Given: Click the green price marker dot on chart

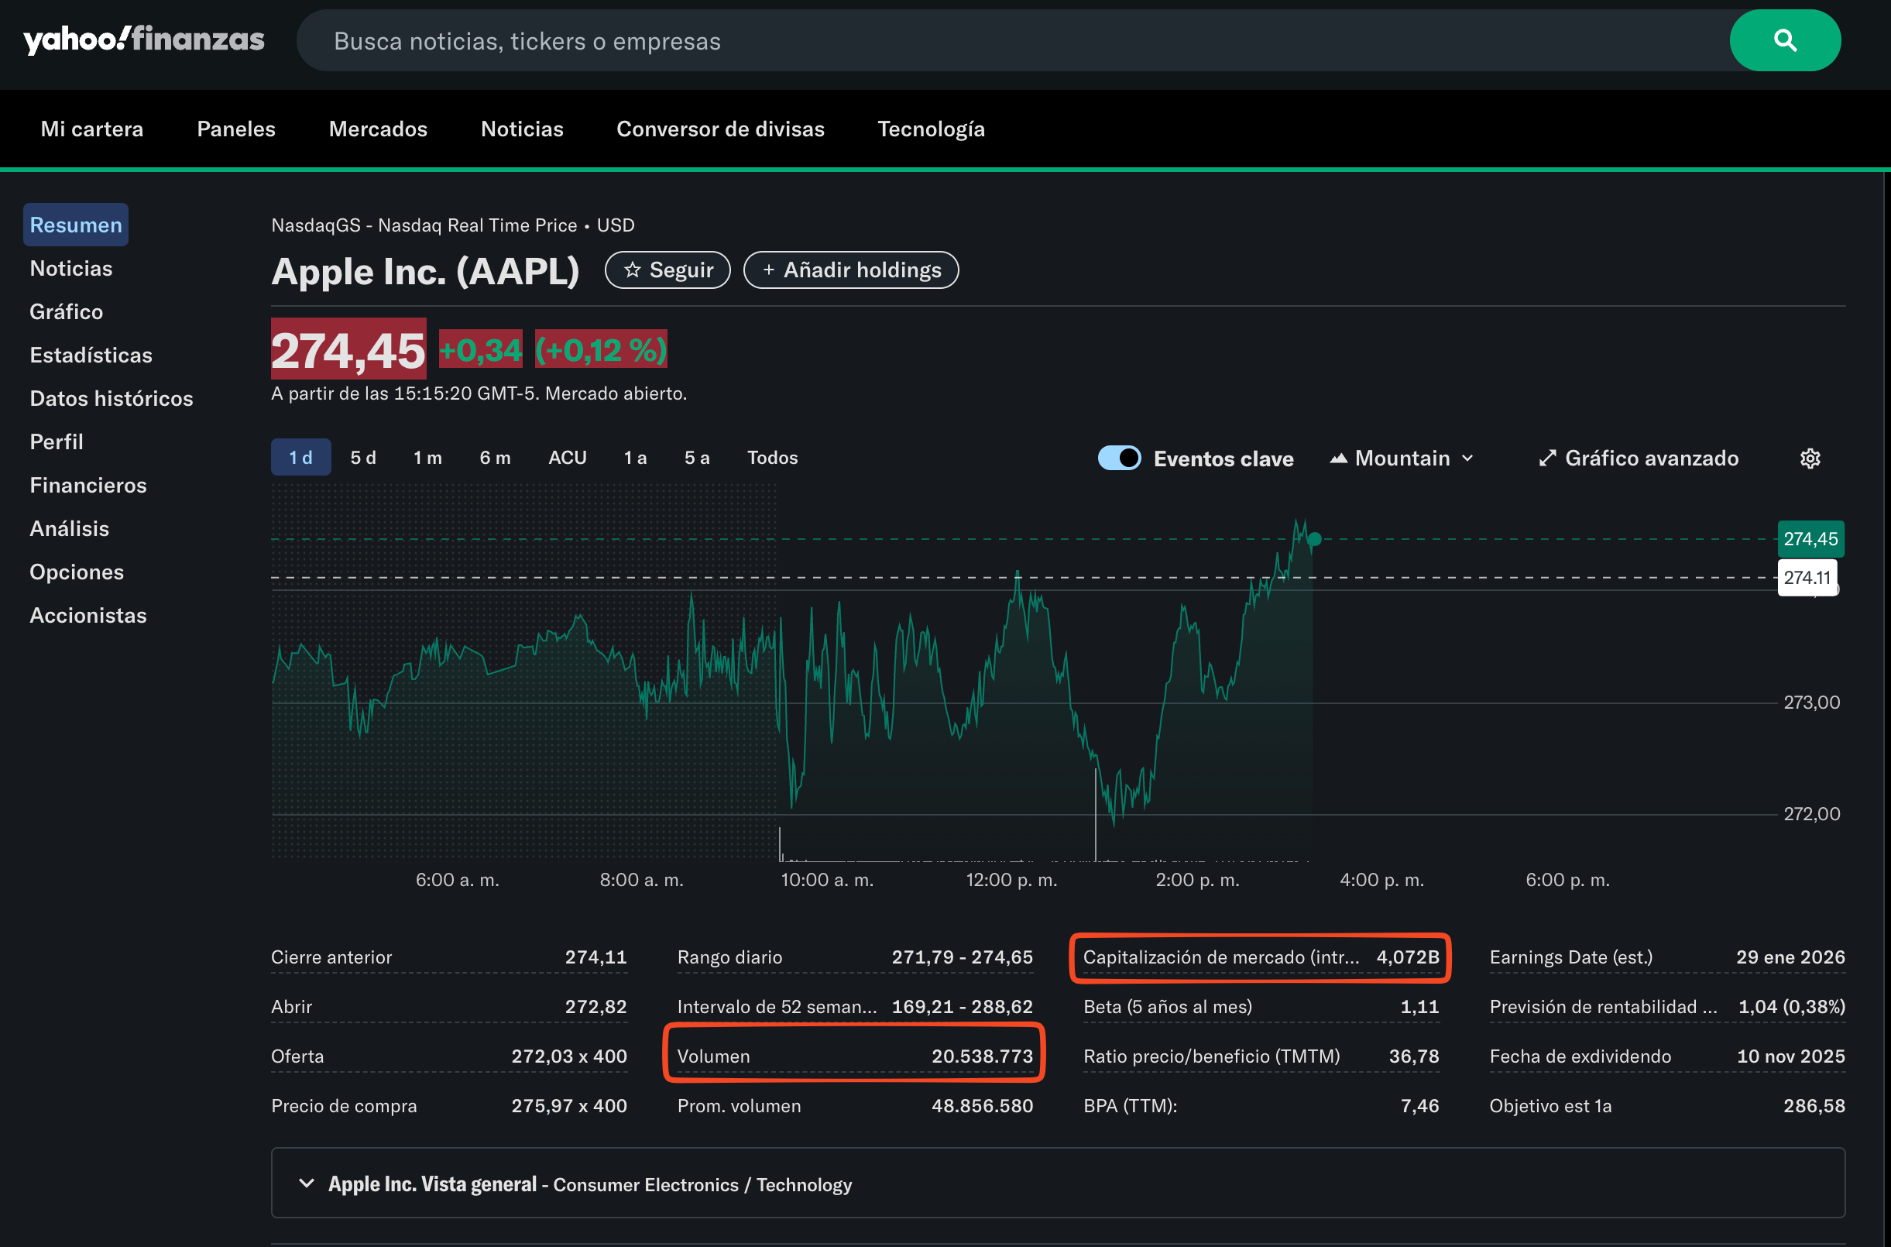Looking at the screenshot, I should point(1315,539).
